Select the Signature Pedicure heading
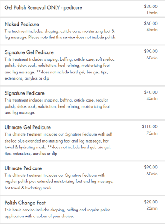This screenshot has height=224, width=165. coord(25,93)
